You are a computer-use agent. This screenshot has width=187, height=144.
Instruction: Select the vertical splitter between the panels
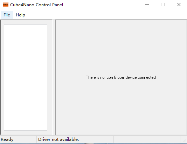coord(54,77)
